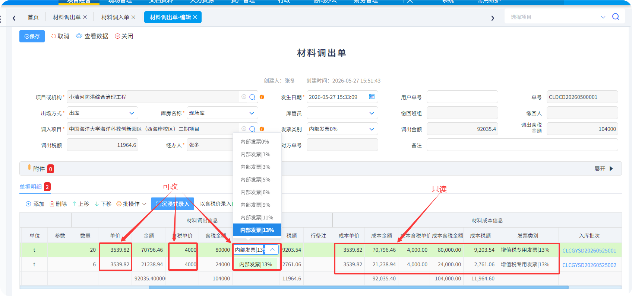Add a detail row with 添加

click(x=35, y=204)
